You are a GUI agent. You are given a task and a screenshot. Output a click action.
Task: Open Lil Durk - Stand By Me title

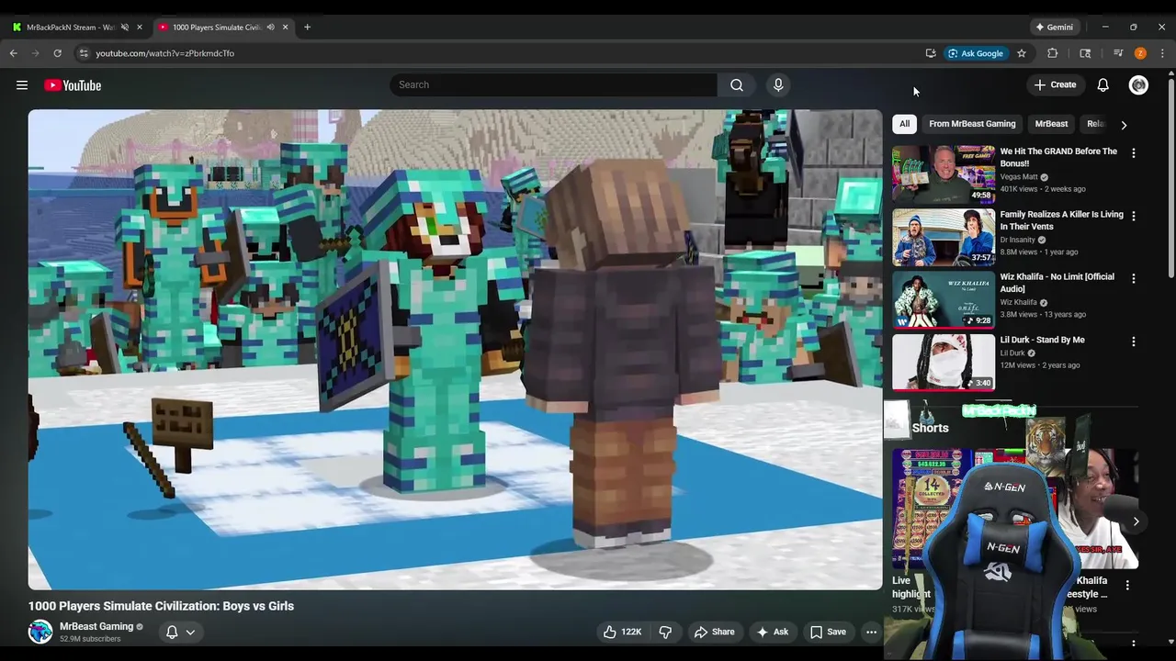pyautogui.click(x=1042, y=340)
